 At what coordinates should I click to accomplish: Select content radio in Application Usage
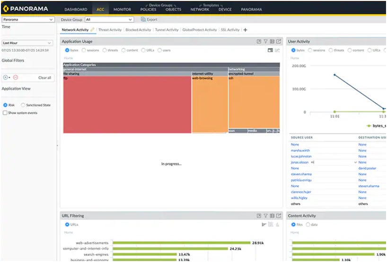[x=123, y=50]
